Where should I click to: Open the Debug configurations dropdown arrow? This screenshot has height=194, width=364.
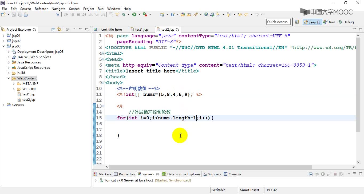pyautogui.click(x=129, y=14)
